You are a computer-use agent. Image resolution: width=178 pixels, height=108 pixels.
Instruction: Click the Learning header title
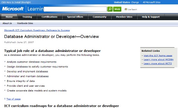[36, 9]
